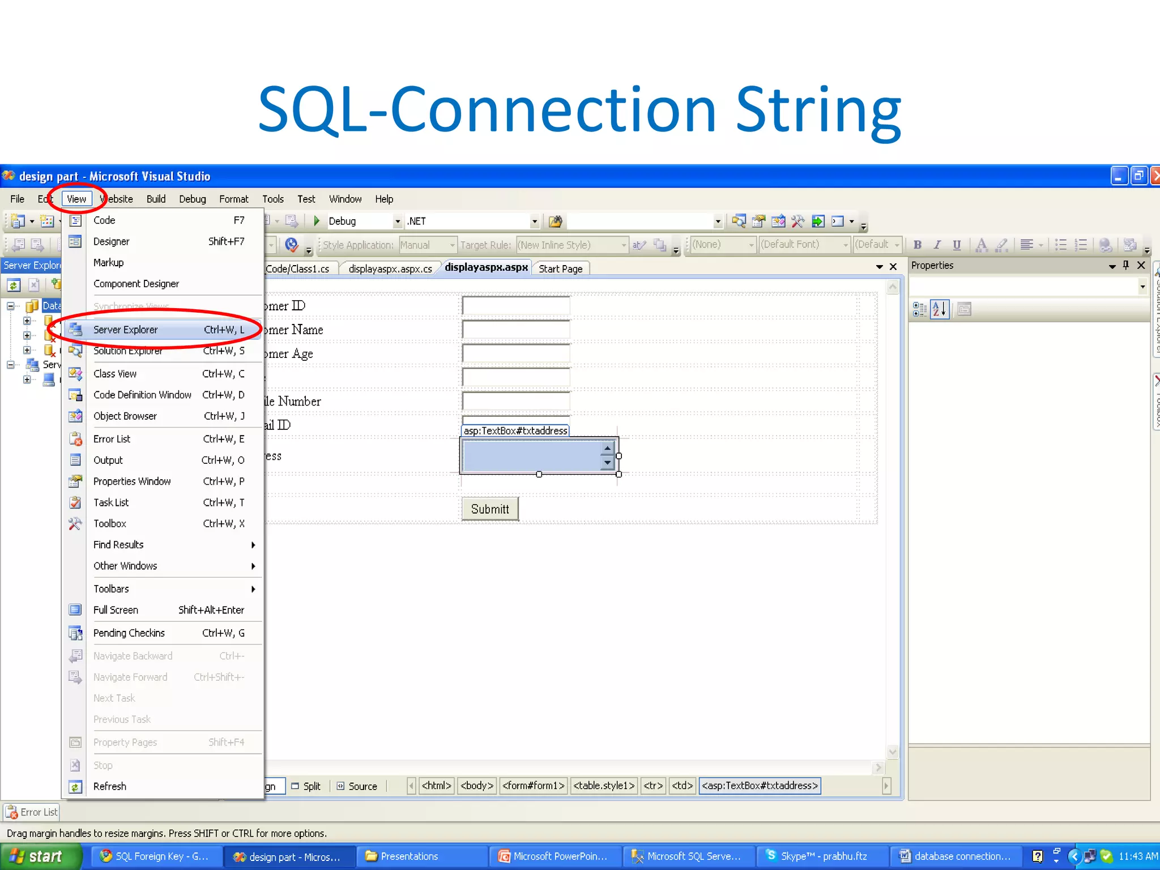
Task: Toggle Underline formatting in the toolbar
Action: coord(957,245)
